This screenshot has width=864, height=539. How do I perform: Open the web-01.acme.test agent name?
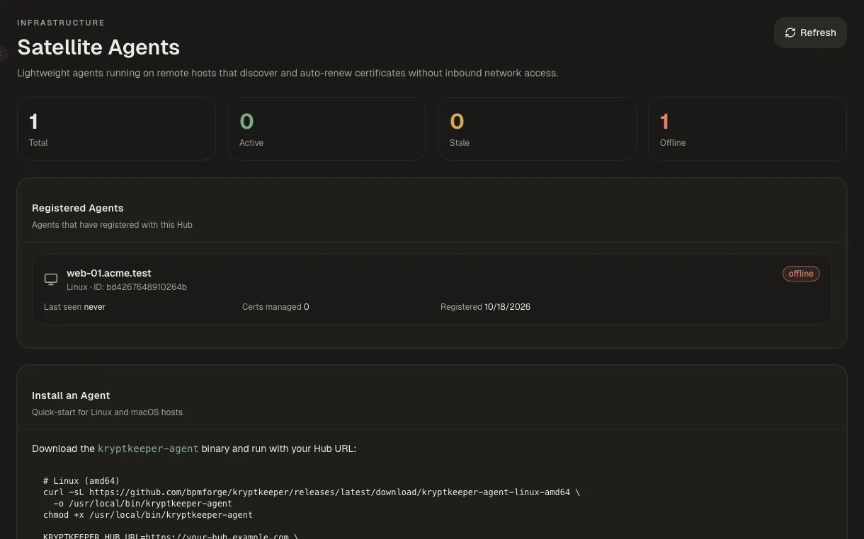tap(109, 273)
